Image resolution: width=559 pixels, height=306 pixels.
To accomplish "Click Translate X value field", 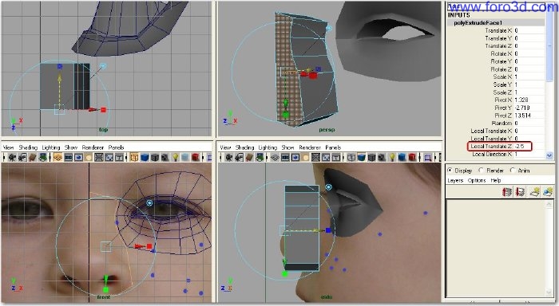I will (529, 30).
